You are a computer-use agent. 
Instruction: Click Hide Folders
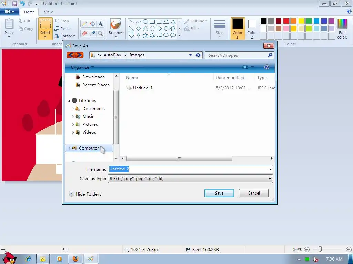pos(85,194)
